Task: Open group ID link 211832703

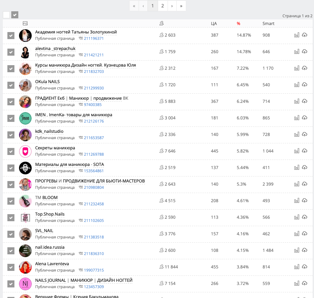Action: pos(94,72)
